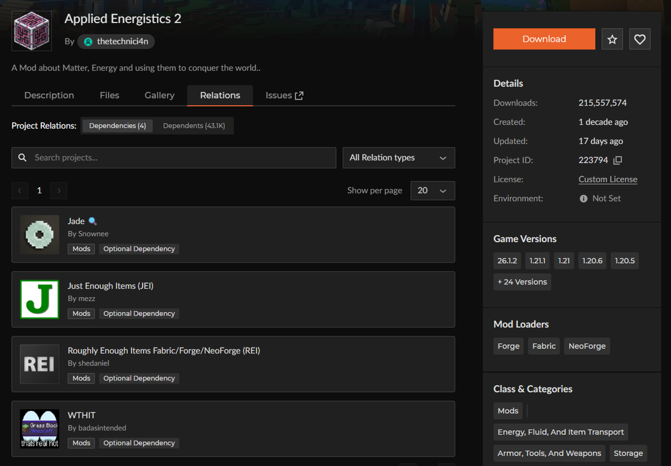The height and width of the screenshot is (466, 671).
Task: Click the WTHIT mod thumbnail
Action: coord(40,429)
